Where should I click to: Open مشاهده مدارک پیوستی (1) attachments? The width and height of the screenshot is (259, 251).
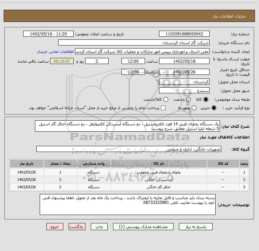pyautogui.click(x=143, y=227)
